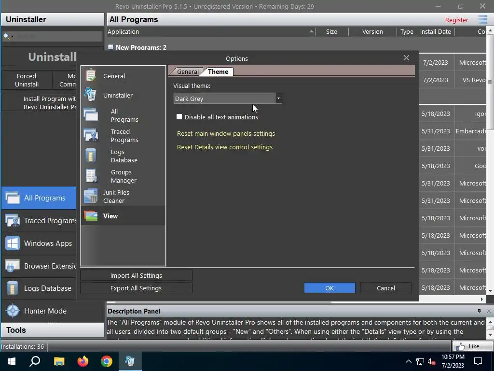The height and width of the screenshot is (371, 494).
Task: Open the Visual theme dropdown
Action: coord(278,99)
